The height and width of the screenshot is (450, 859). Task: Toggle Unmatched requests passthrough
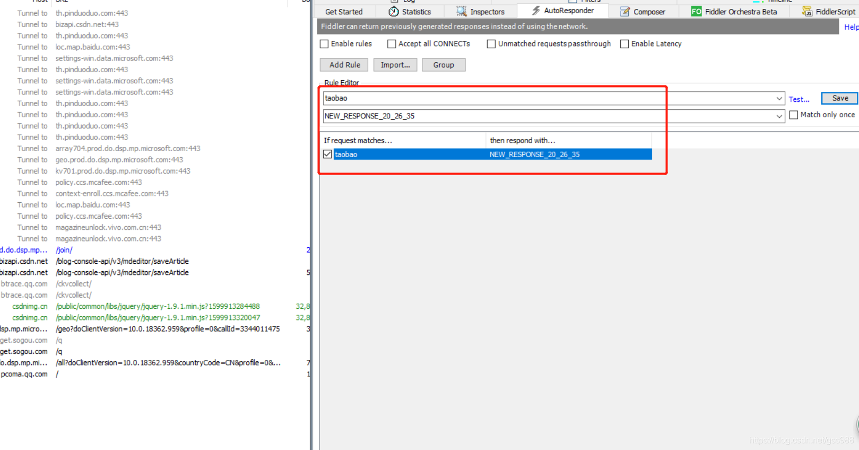pyautogui.click(x=491, y=44)
